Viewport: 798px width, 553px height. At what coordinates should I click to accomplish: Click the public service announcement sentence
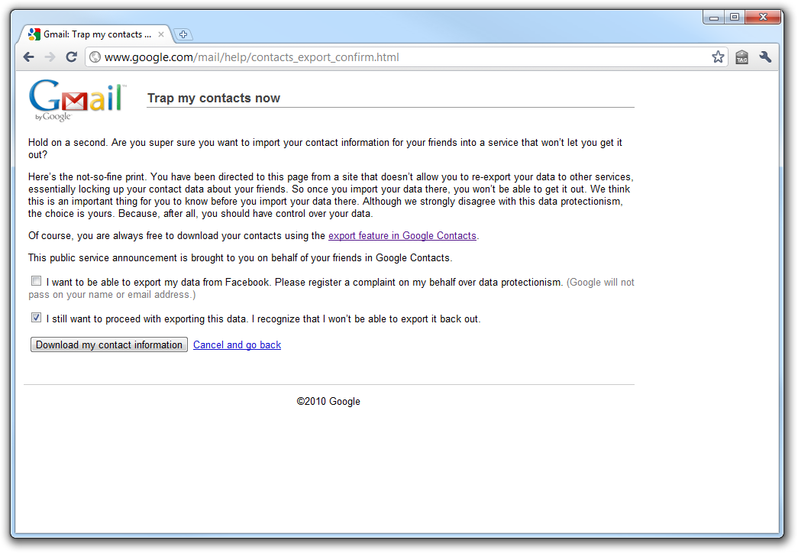click(x=241, y=257)
